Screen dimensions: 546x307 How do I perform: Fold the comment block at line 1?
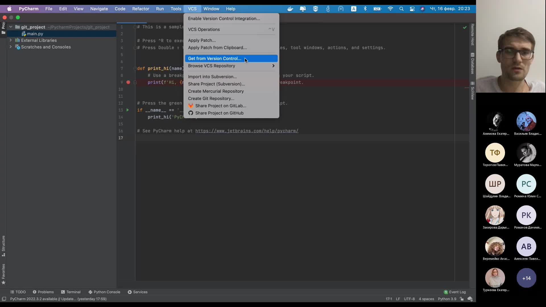135,27
